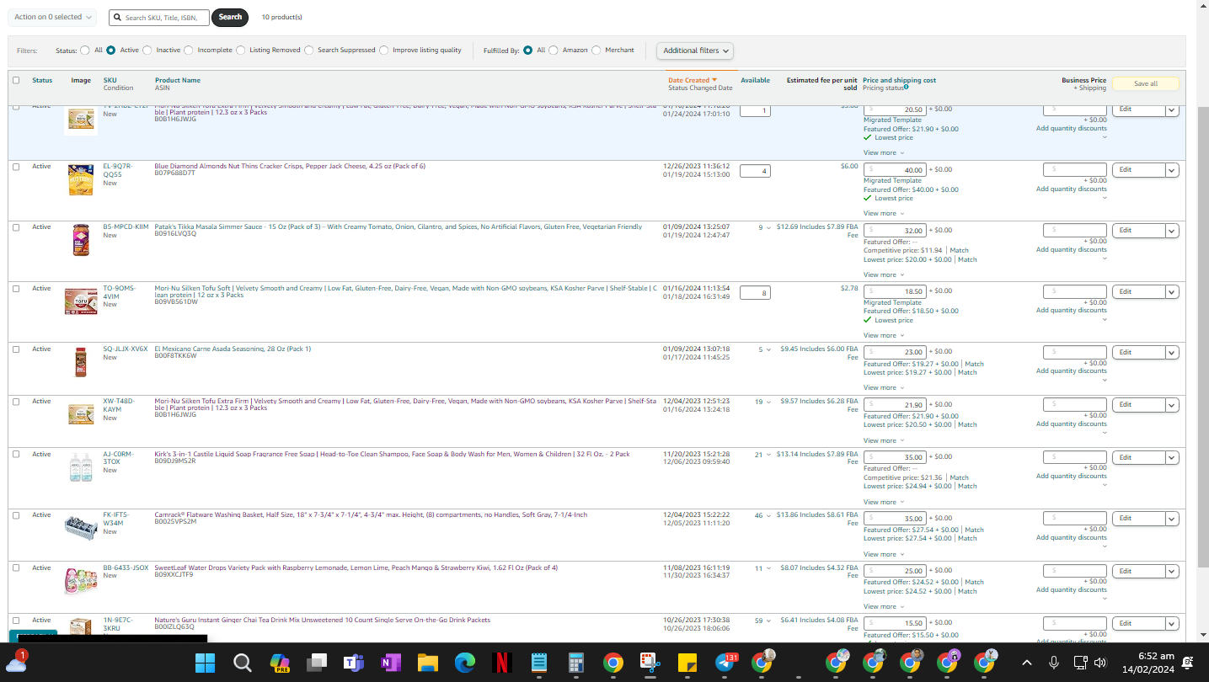The height and width of the screenshot is (682, 1209).
Task: Open Calculator from the taskbar
Action: (576, 663)
